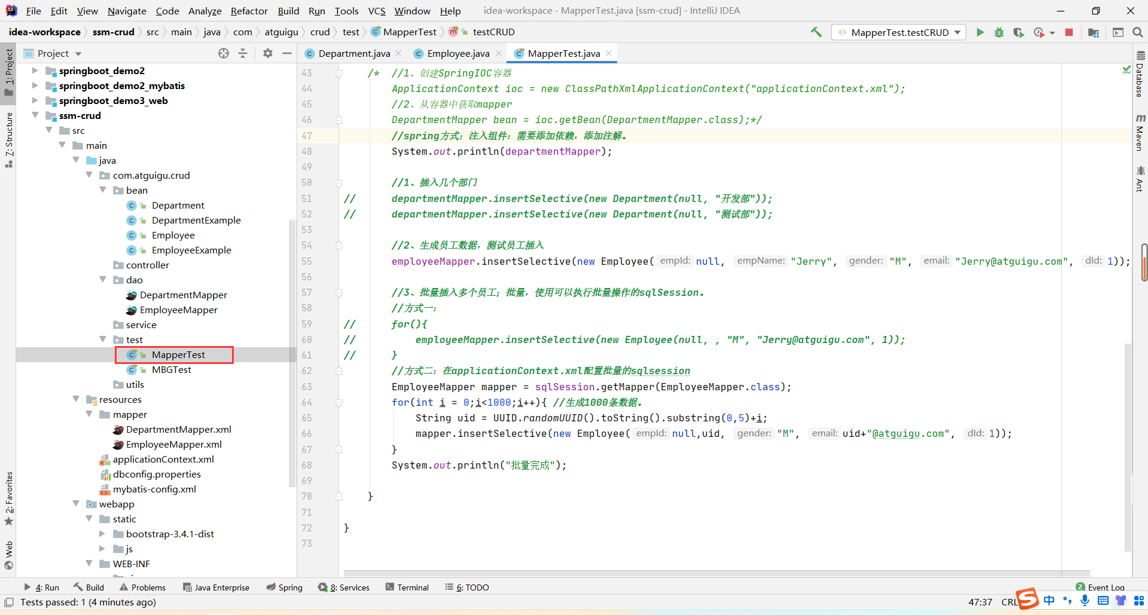Open the Run tool window

[x=41, y=588]
